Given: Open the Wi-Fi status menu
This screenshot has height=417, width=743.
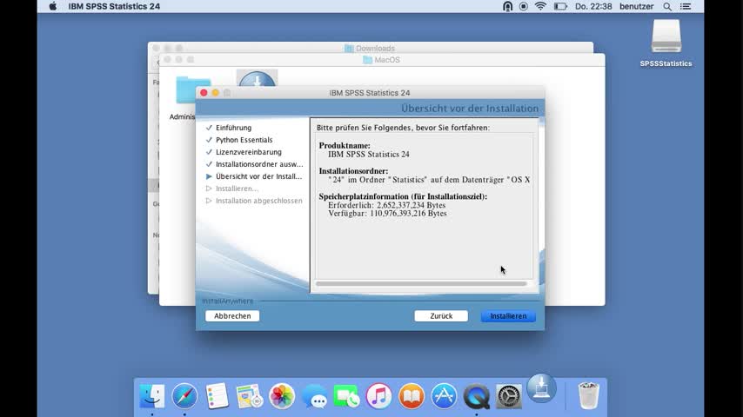Looking at the screenshot, I should 540,6.
